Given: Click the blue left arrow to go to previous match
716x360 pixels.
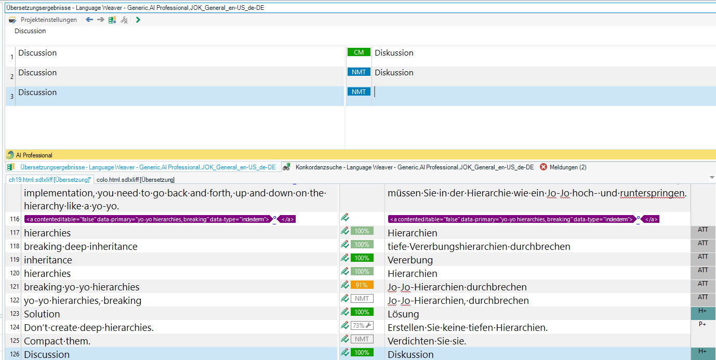Looking at the screenshot, I should [89, 20].
